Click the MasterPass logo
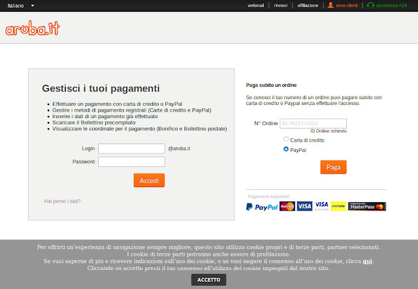418x289 pixels. coord(367,206)
